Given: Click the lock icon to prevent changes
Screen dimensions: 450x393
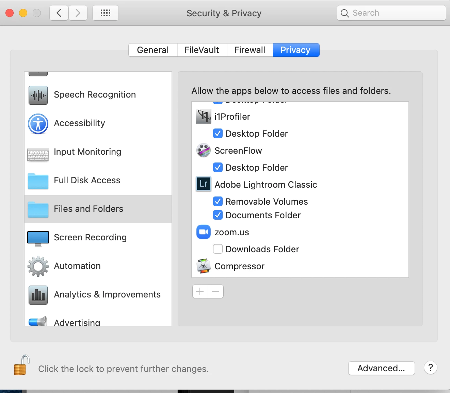Looking at the screenshot, I should coord(21,365).
